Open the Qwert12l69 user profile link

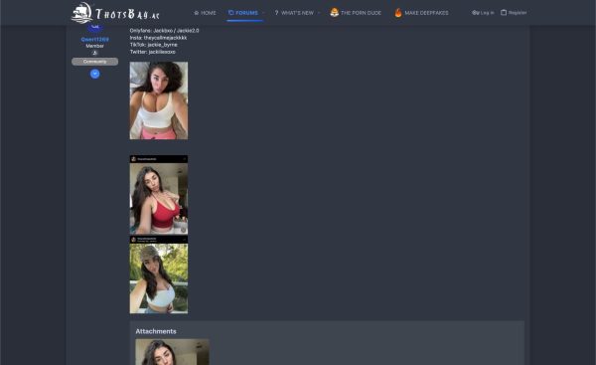(95, 39)
